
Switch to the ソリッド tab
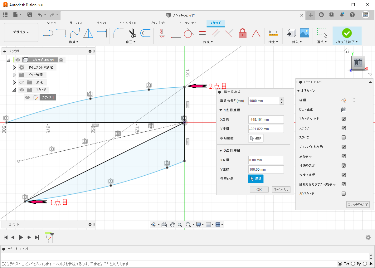(x=51, y=23)
